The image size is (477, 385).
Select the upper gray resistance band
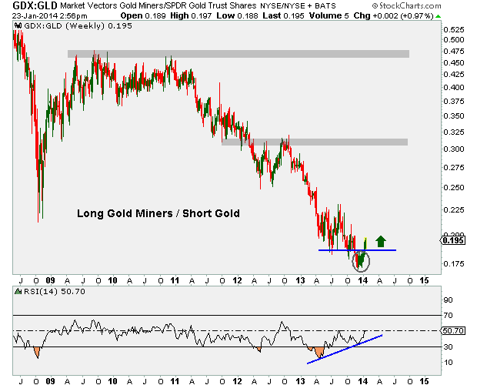coord(239,54)
